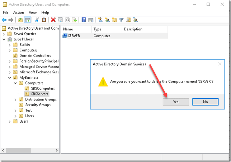This screenshot has height=162, width=231.
Task: Click the blue Help question mark icon
Action: pos(84,20)
